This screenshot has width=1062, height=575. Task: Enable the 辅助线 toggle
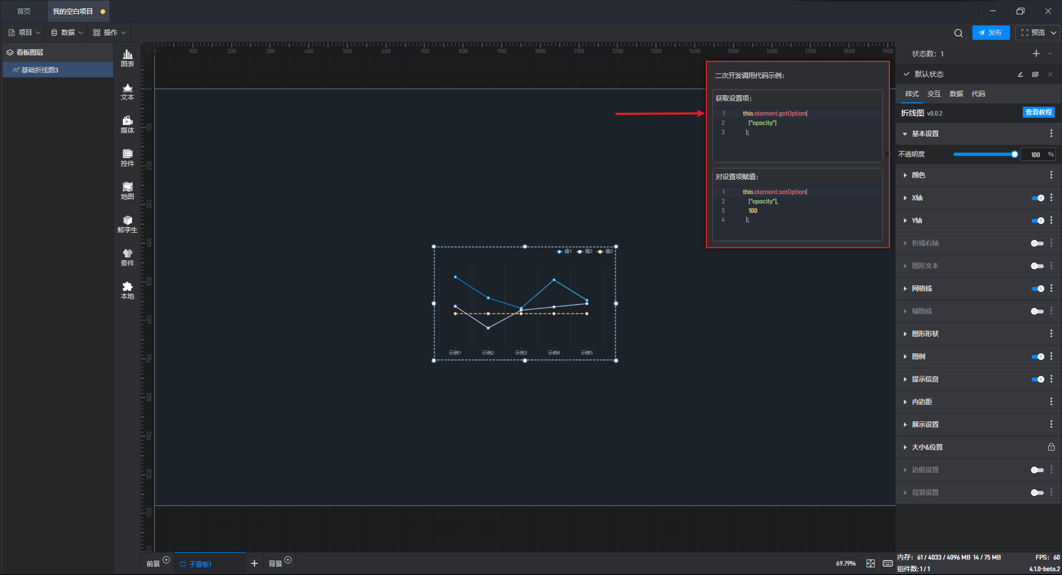(x=1038, y=311)
